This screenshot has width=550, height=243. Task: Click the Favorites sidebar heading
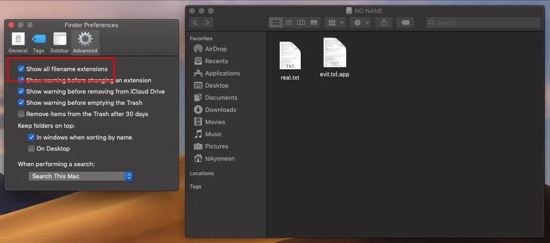tap(201, 38)
